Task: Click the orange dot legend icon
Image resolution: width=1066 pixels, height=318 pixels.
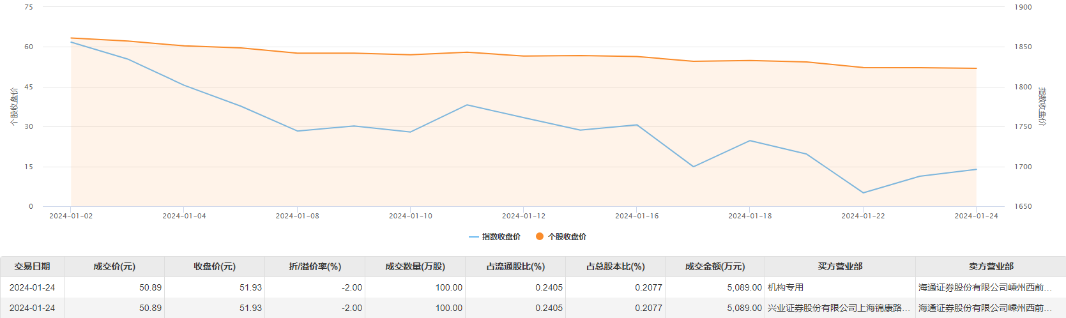Action: [540, 237]
